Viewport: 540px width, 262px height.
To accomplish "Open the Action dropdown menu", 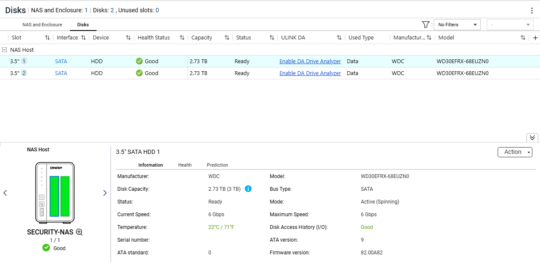I will tap(515, 152).
